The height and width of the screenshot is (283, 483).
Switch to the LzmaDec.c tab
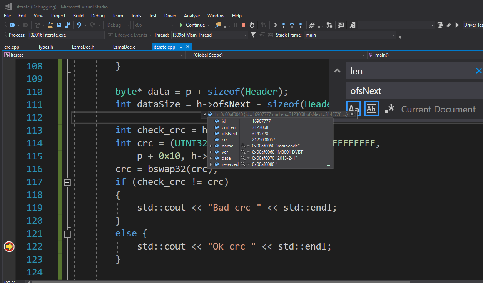tap(124, 47)
